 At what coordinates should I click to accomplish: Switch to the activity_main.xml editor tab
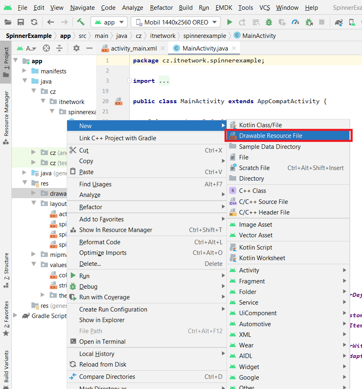click(x=133, y=48)
